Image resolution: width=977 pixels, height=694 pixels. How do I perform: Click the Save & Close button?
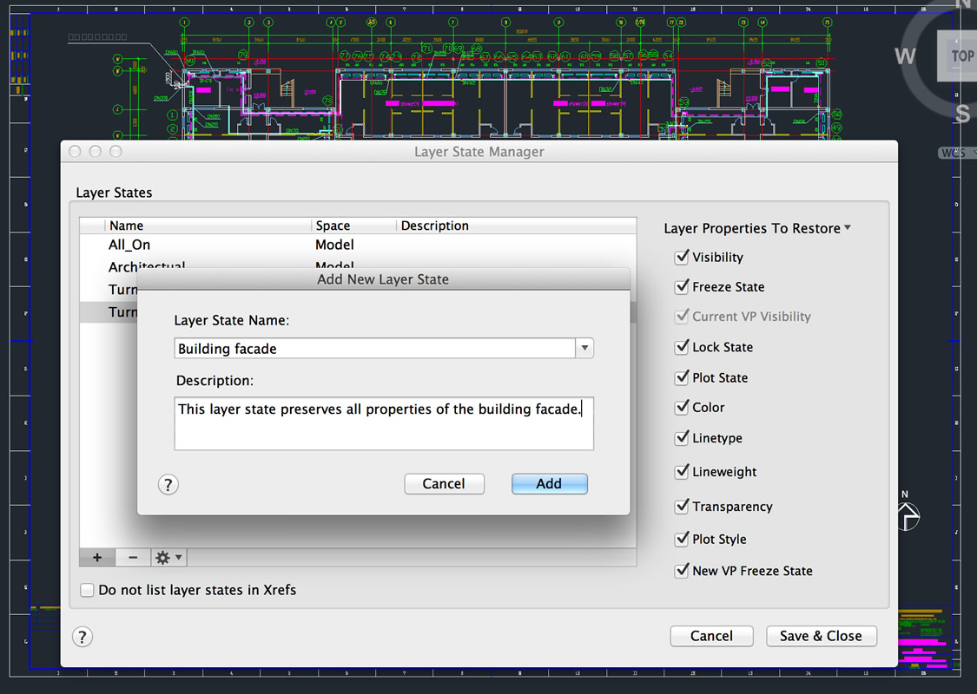point(821,636)
